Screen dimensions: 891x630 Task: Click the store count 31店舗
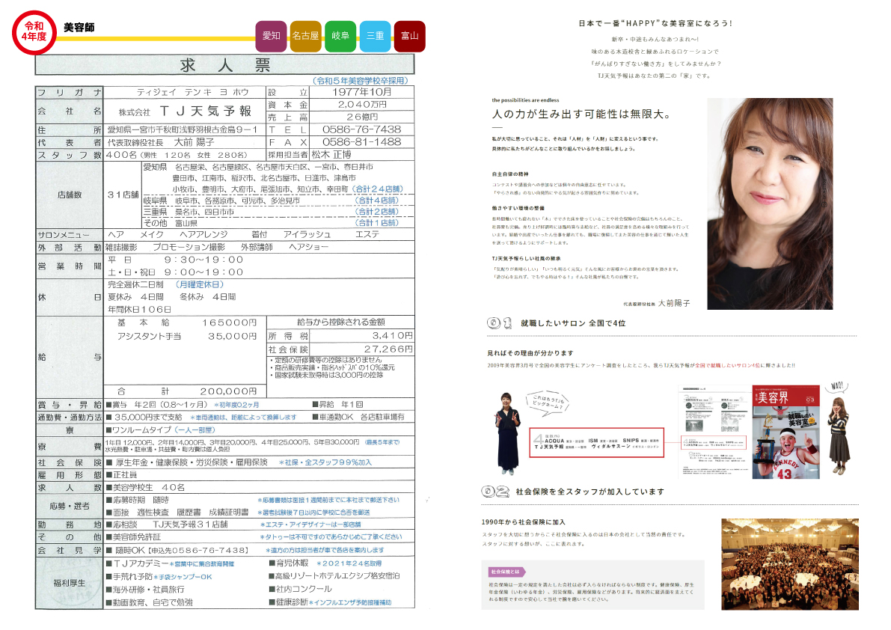pos(123,195)
